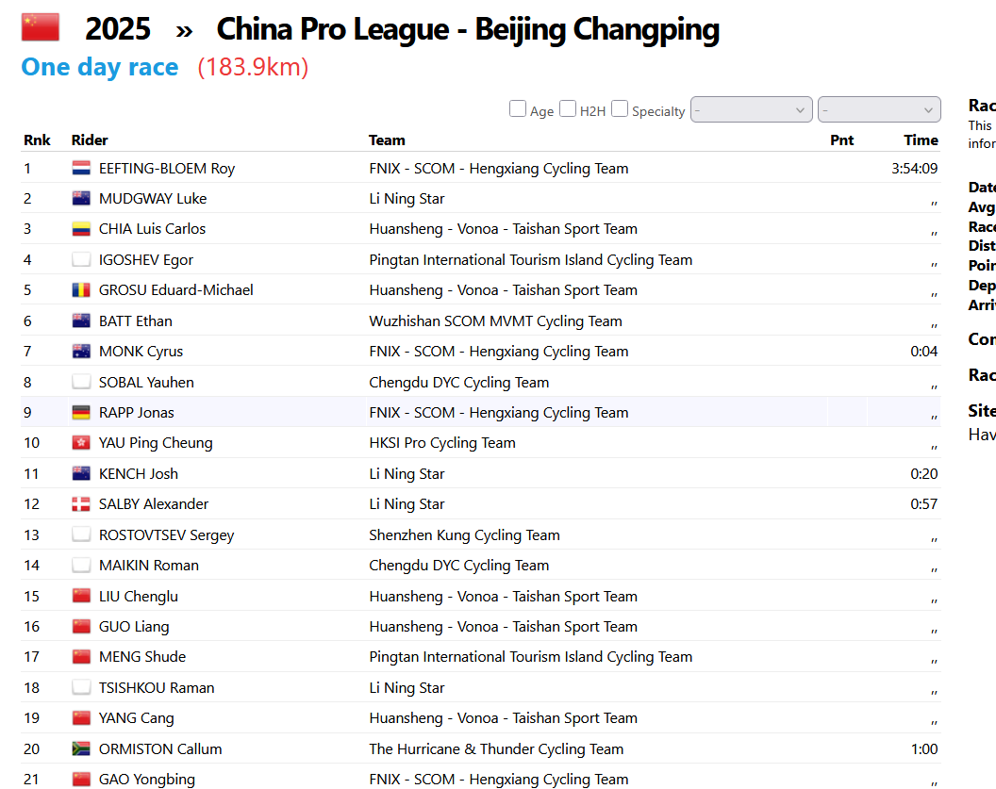Click the China flag beside the 2025 title
The width and height of the screenshot is (996, 789).
tap(40, 27)
